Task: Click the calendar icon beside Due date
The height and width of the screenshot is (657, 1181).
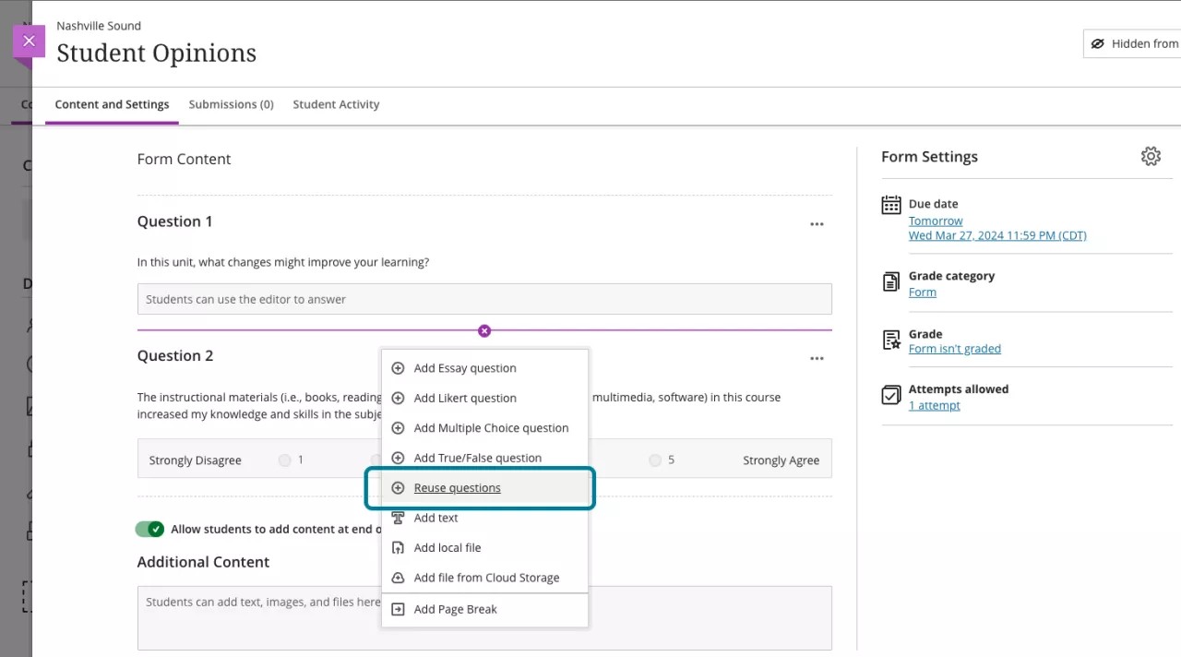Action: [890, 204]
